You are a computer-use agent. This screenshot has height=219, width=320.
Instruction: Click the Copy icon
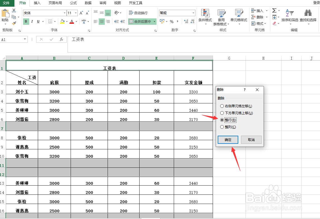(x=14, y=17)
